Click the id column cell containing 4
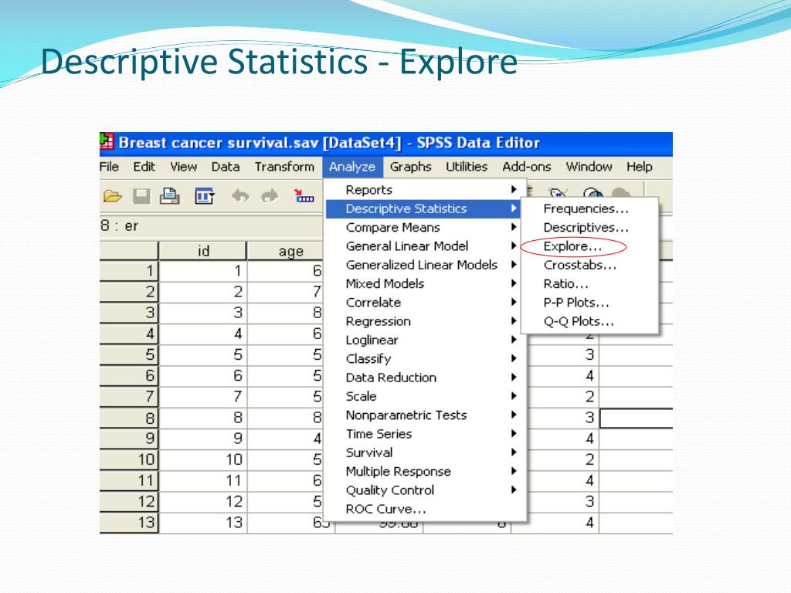The image size is (791, 593). [x=203, y=334]
